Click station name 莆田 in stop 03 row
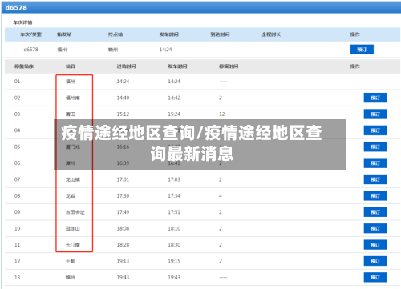401x289 pixels. pyautogui.click(x=71, y=114)
